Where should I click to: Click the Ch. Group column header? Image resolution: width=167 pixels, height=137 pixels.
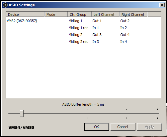pyautogui.click(x=80, y=15)
